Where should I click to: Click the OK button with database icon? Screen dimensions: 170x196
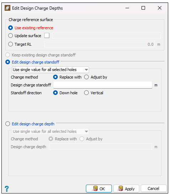(x=99, y=189)
